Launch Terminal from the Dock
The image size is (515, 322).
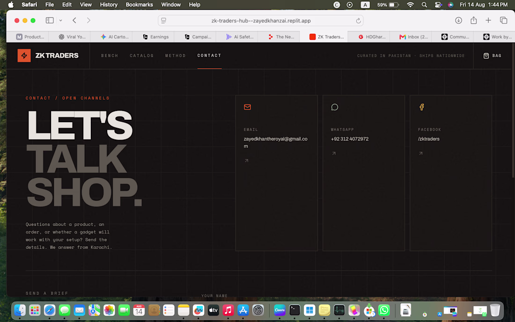pyautogui.click(x=294, y=310)
